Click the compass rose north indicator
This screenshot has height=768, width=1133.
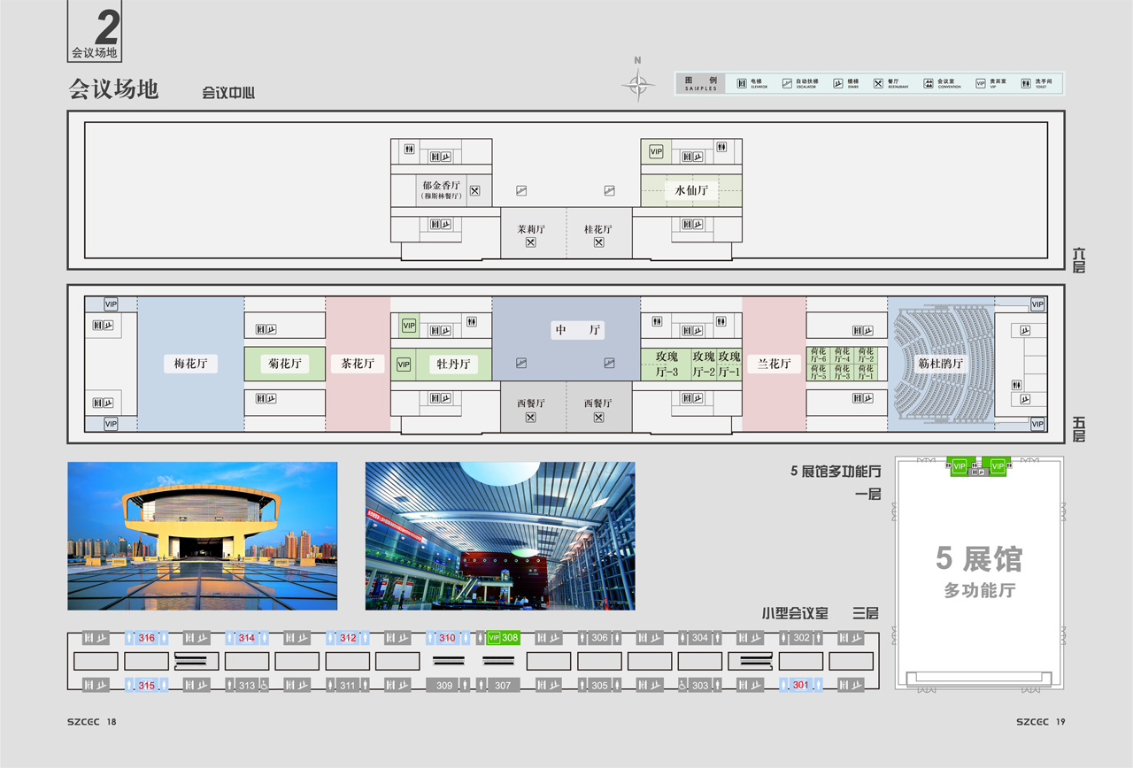pyautogui.click(x=637, y=80)
